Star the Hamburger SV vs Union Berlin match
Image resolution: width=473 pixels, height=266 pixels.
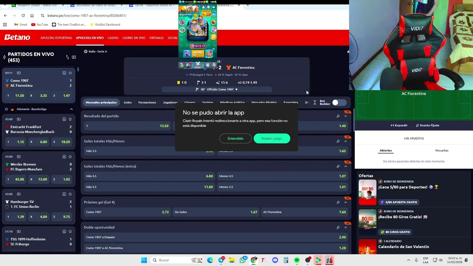(70, 194)
